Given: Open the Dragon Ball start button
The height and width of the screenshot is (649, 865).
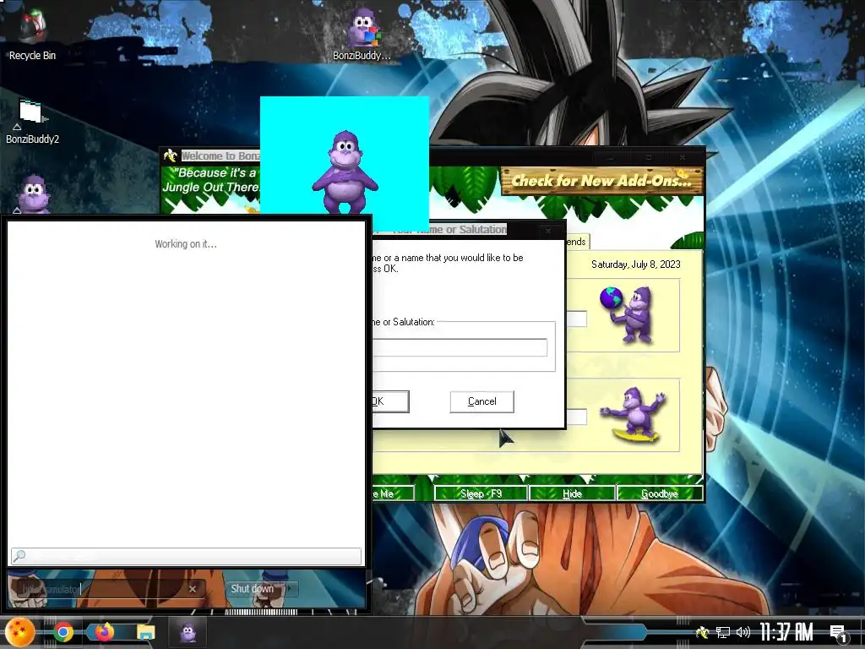Looking at the screenshot, I should click(20, 632).
